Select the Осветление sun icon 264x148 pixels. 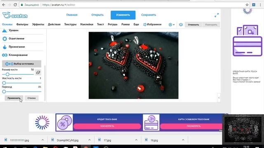pos(5,39)
